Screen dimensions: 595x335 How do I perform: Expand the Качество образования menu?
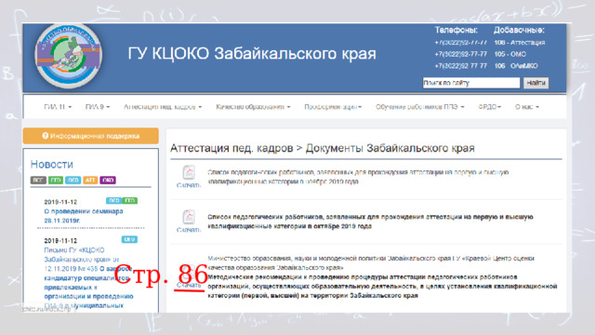point(253,107)
